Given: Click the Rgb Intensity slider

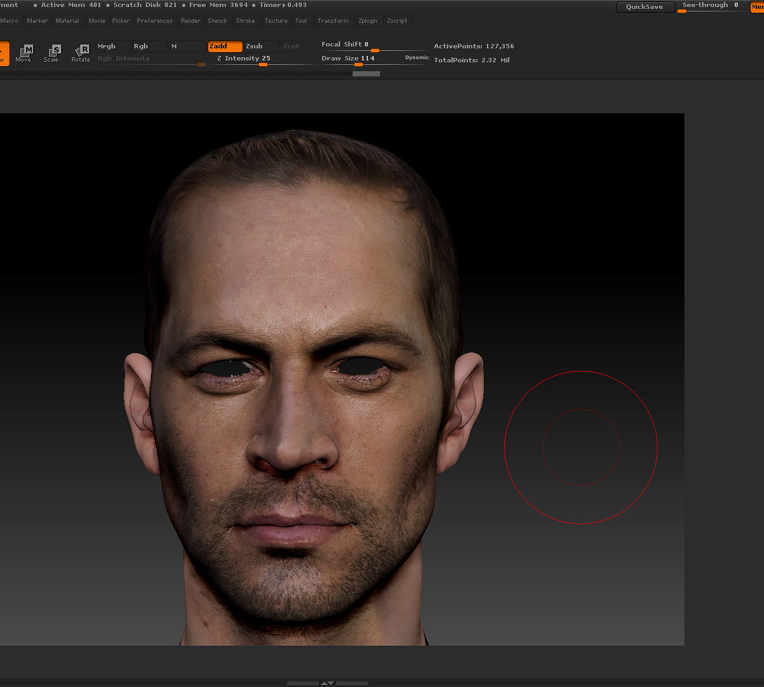Looking at the screenshot, I should (152, 59).
